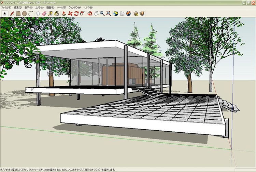This screenshot has width=256, height=172.
Task: Activate the Circle drawing tool
Action: click(x=25, y=14)
